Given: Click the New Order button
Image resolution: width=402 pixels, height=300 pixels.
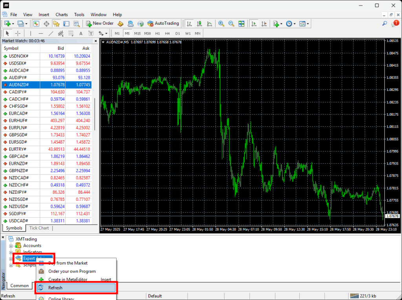Looking at the screenshot, I should (100, 24).
